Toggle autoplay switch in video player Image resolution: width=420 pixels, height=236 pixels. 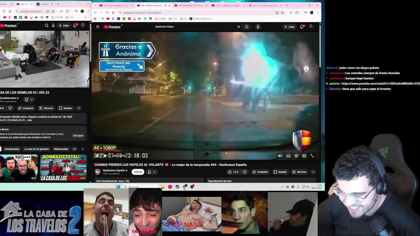[280, 156]
